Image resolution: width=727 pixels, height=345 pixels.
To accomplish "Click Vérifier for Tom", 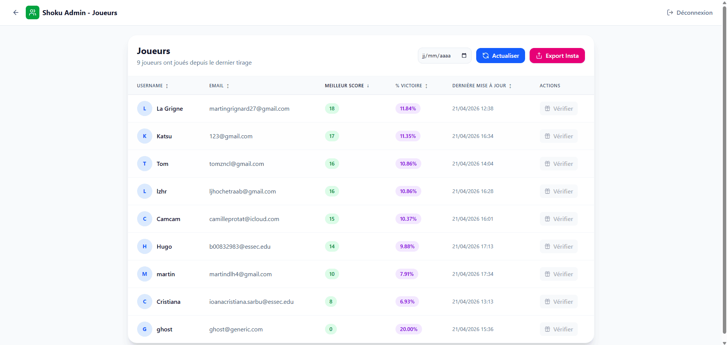I will point(559,164).
